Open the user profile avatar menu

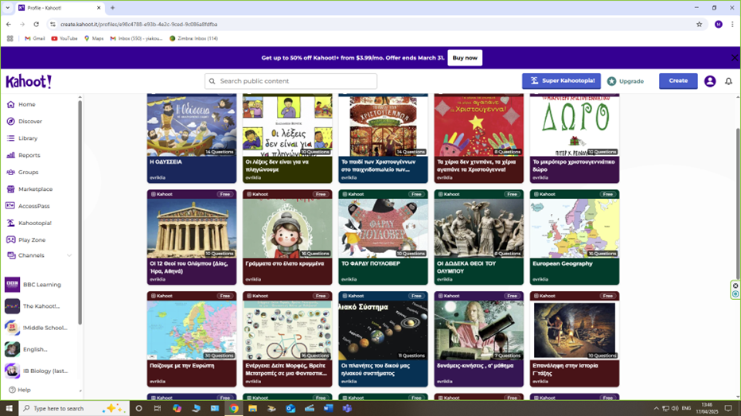click(710, 81)
